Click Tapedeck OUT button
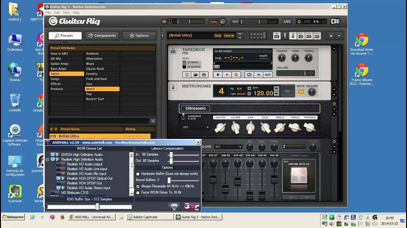Viewport: 407px width, 228px height. tap(268, 75)
